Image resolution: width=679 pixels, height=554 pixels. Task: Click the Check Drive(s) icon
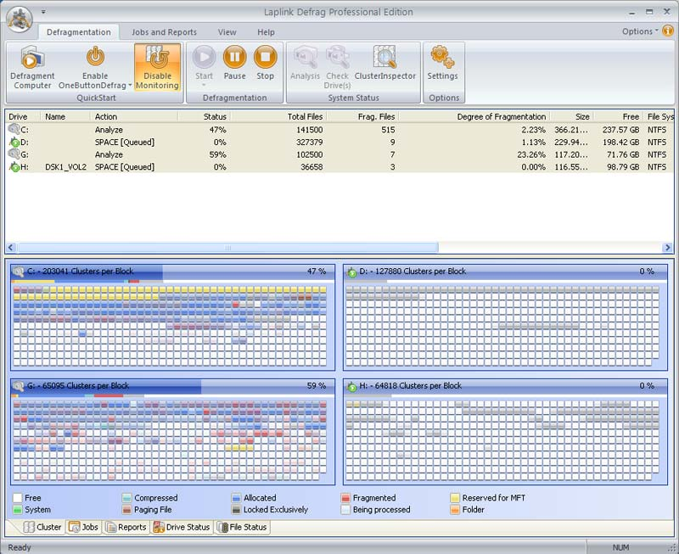(337, 57)
